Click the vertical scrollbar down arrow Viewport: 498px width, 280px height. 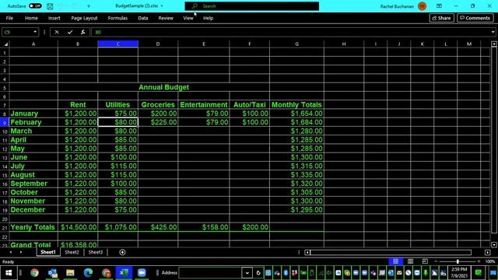(494, 245)
